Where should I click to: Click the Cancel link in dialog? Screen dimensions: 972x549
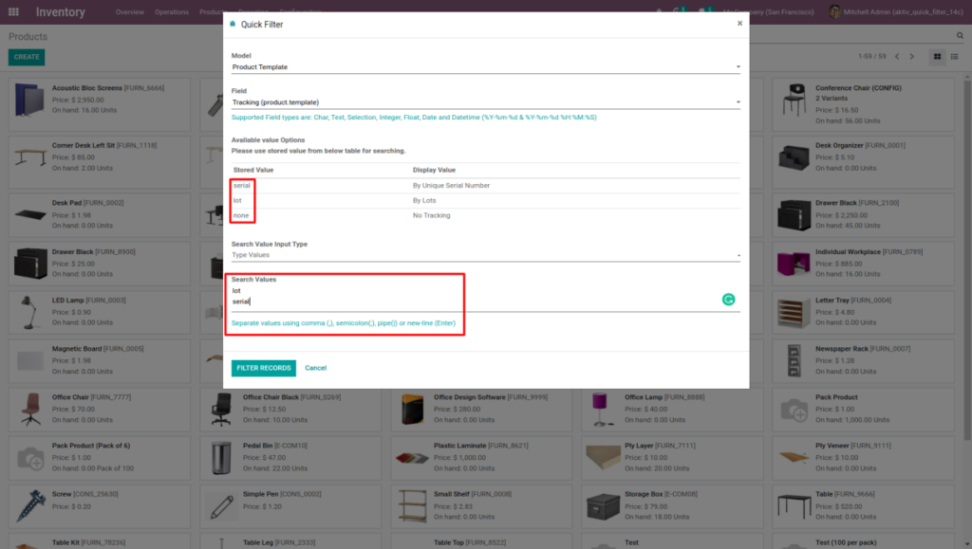click(x=315, y=367)
